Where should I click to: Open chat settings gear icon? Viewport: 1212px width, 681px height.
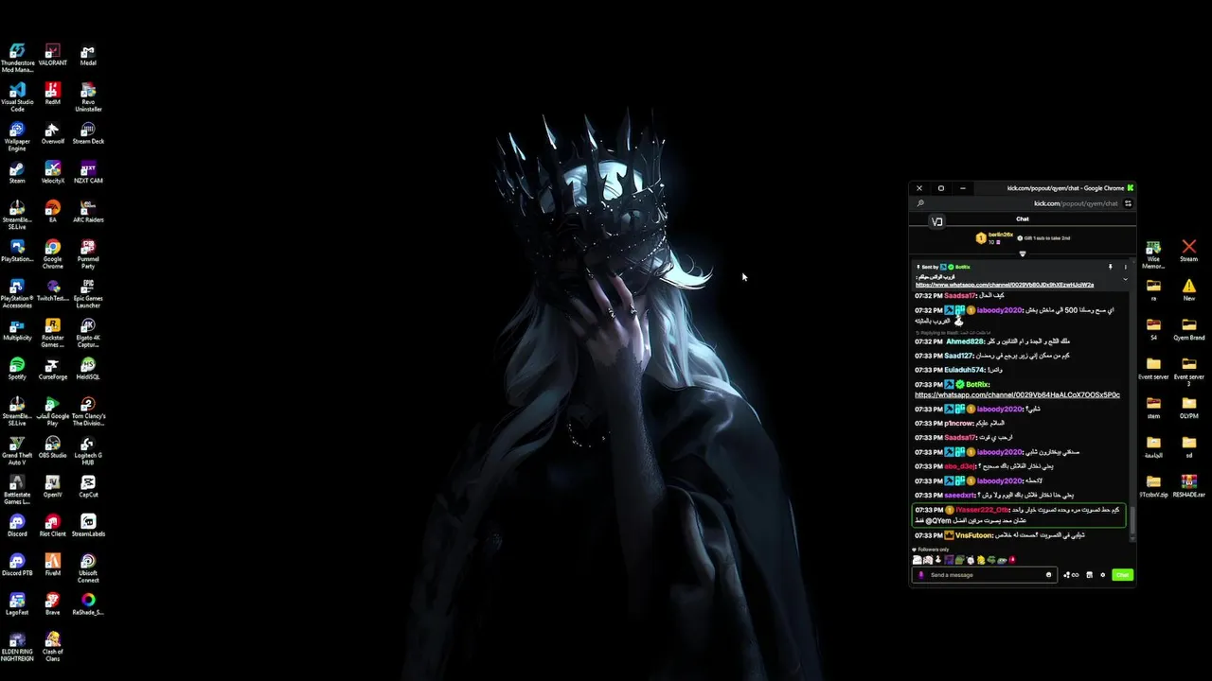(x=1102, y=575)
